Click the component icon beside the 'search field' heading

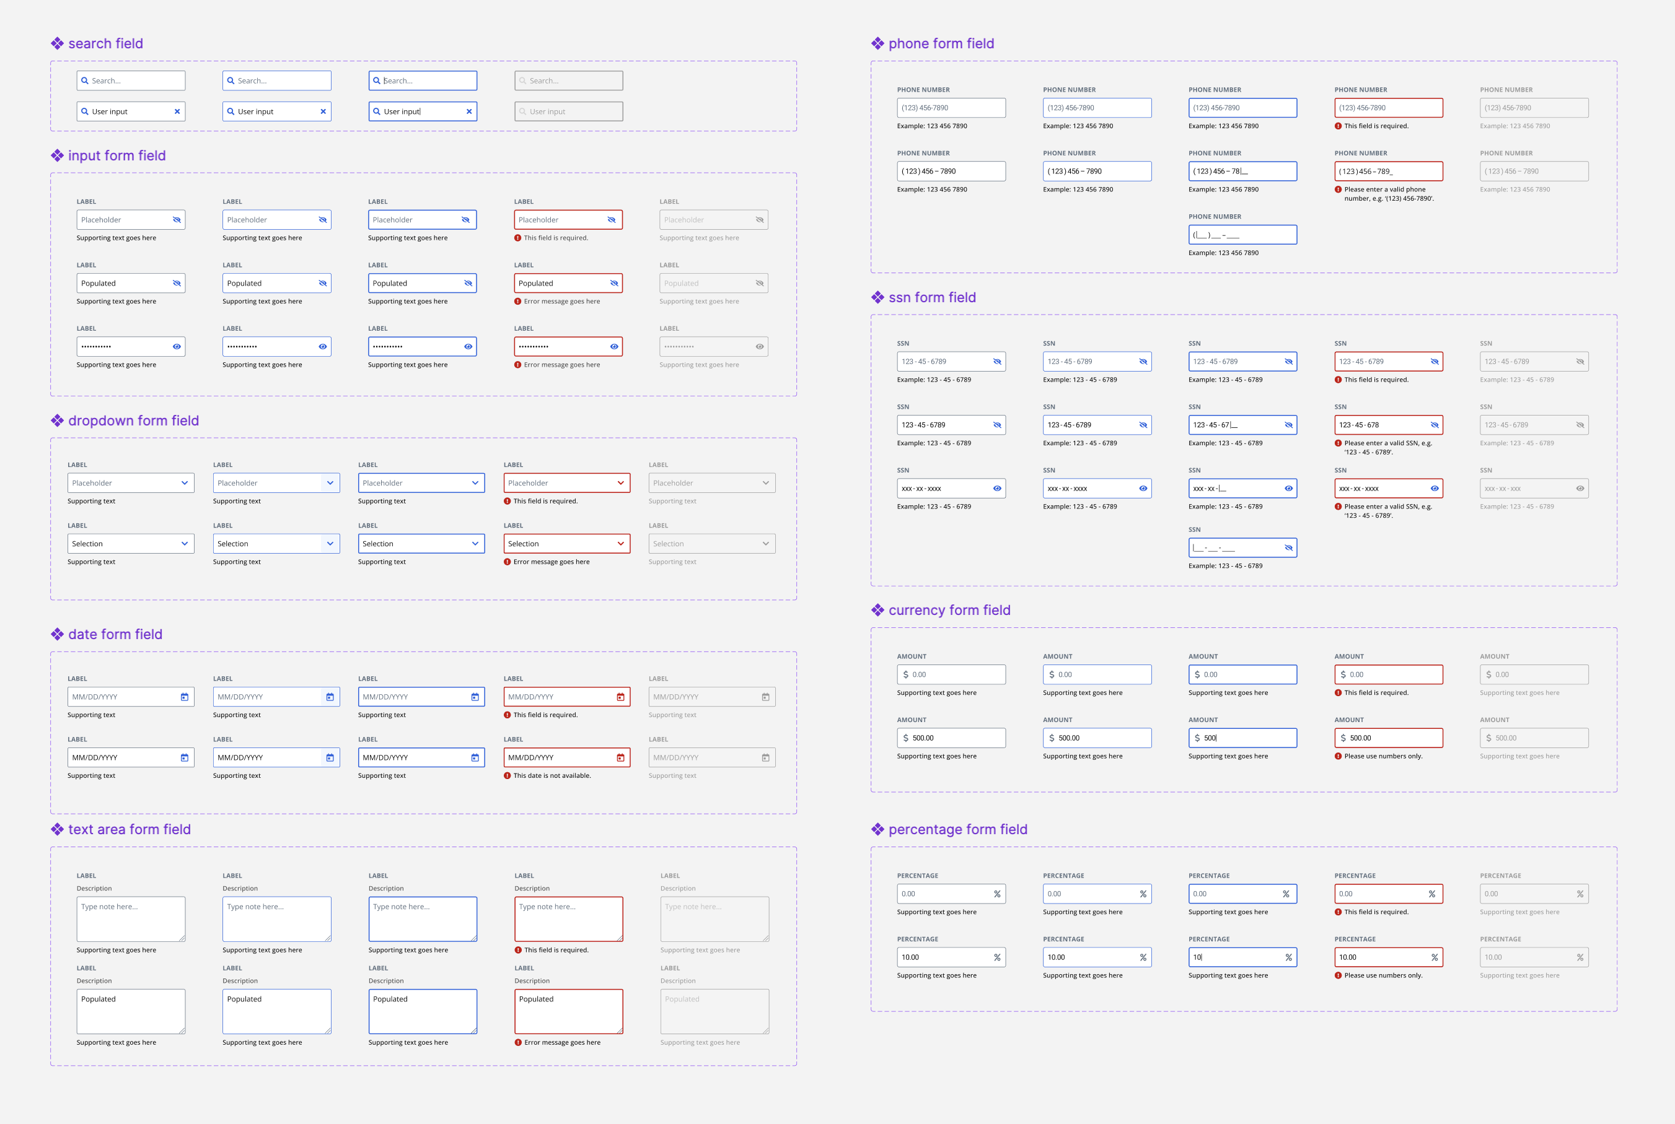click(x=56, y=44)
